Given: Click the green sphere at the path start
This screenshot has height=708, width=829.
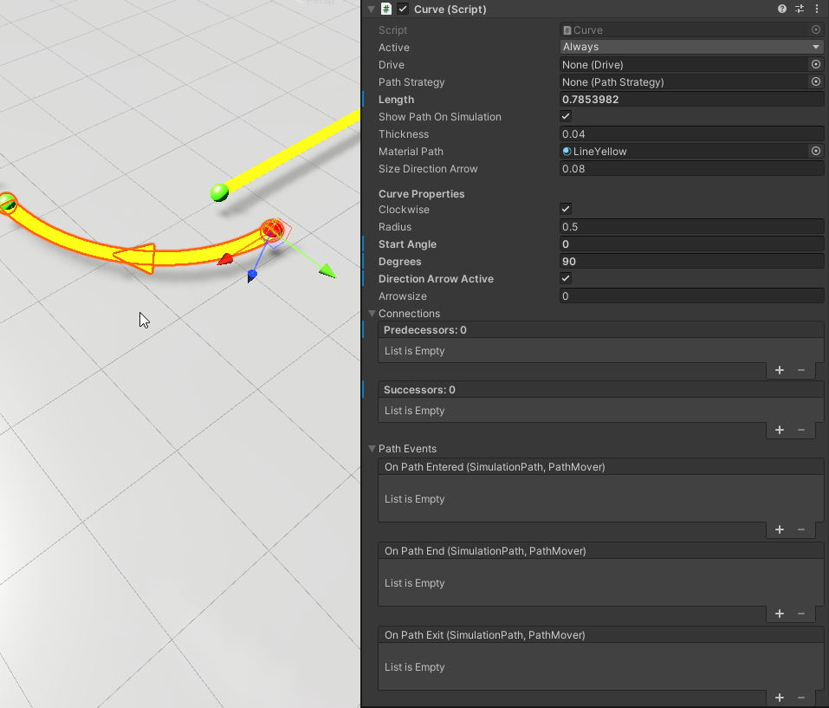Looking at the screenshot, I should tap(219, 192).
